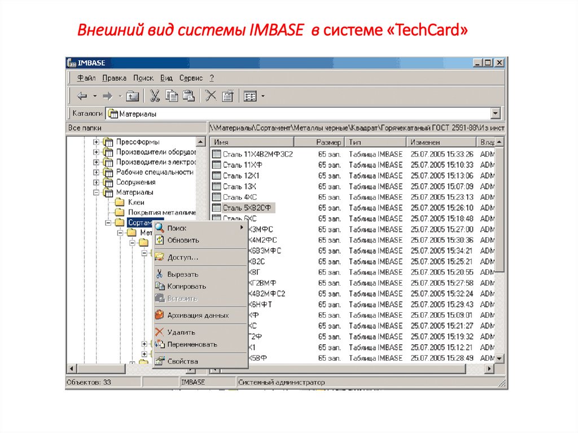The image size is (578, 433).
Task: Sort by the Тип column header
Action: tap(375, 142)
